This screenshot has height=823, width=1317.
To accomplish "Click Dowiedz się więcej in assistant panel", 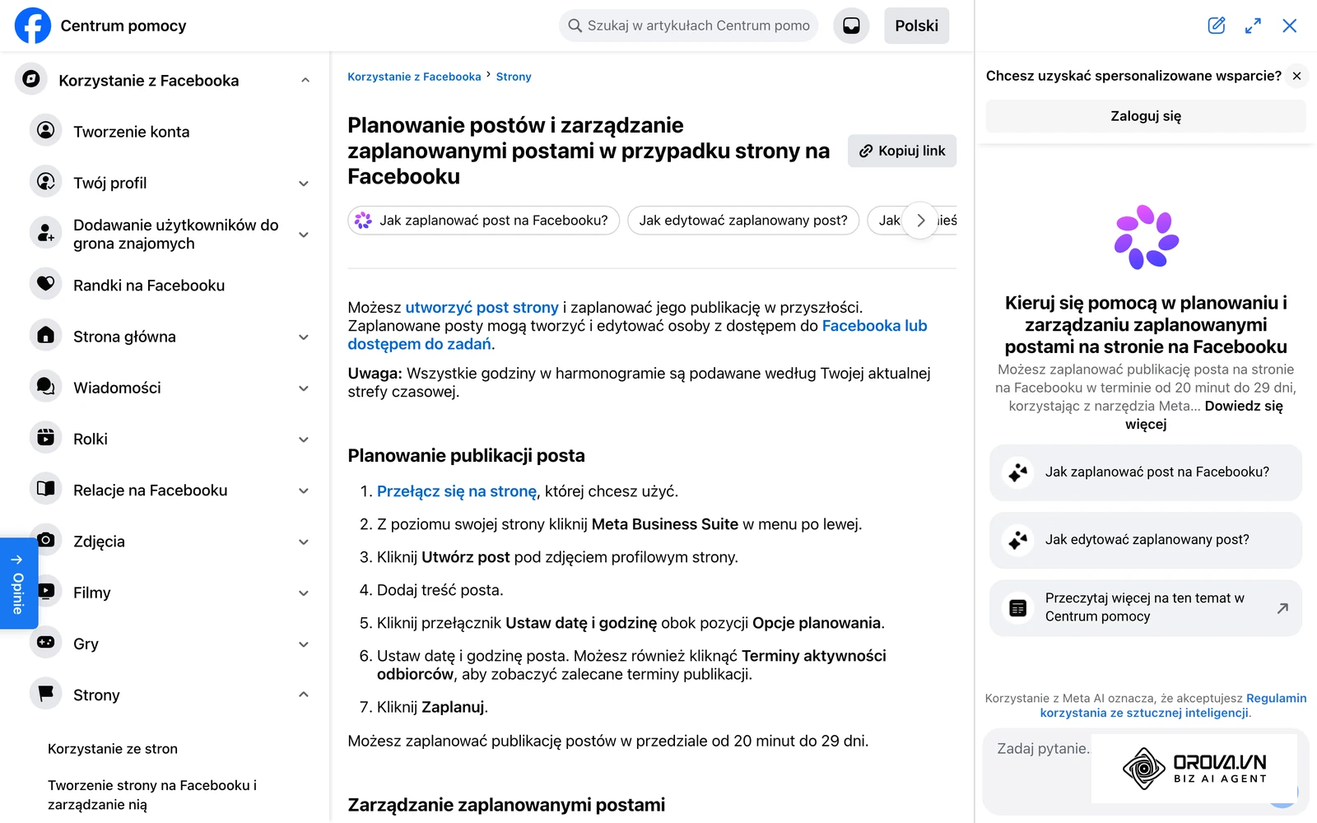I will 1204,415.
